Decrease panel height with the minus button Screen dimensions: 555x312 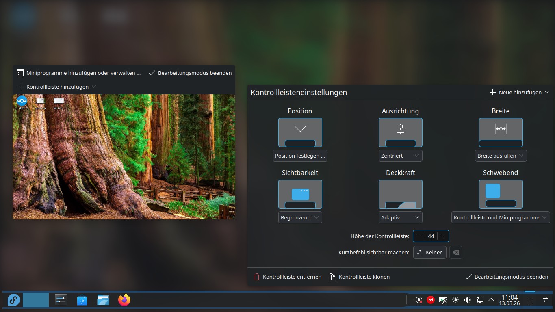coord(419,236)
